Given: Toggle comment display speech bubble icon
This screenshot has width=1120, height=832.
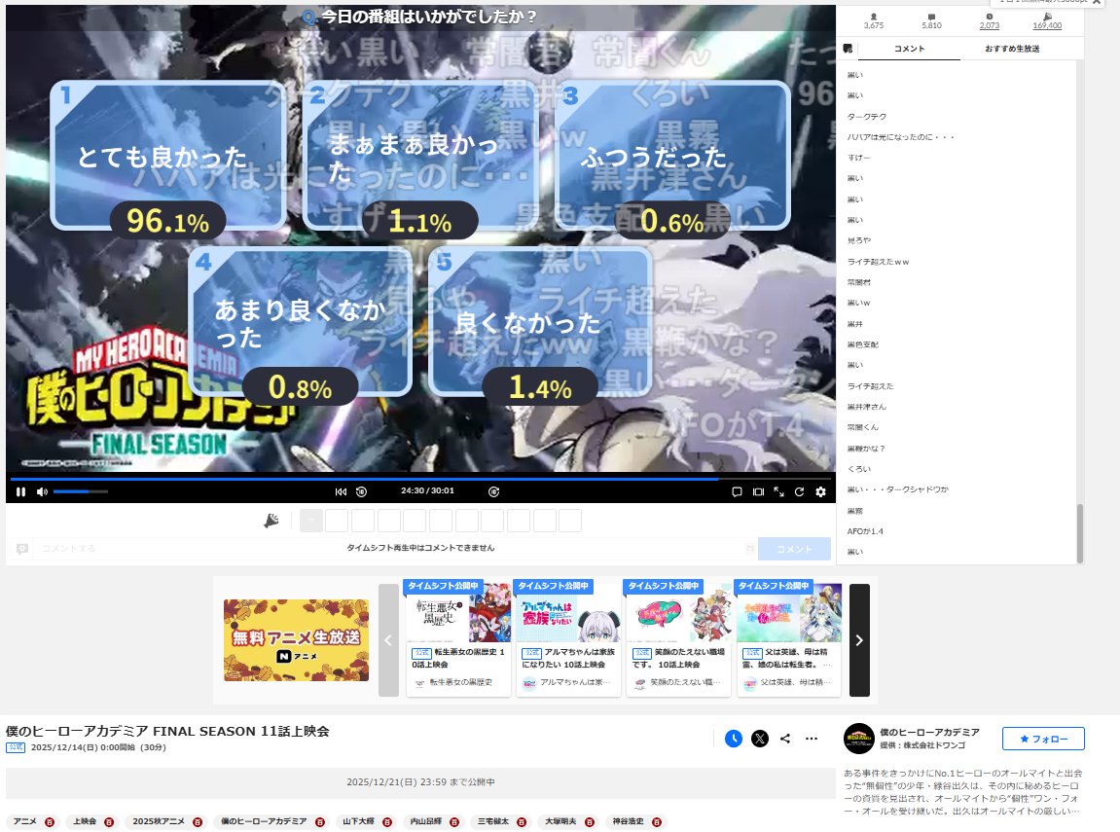Looking at the screenshot, I should click(x=737, y=491).
